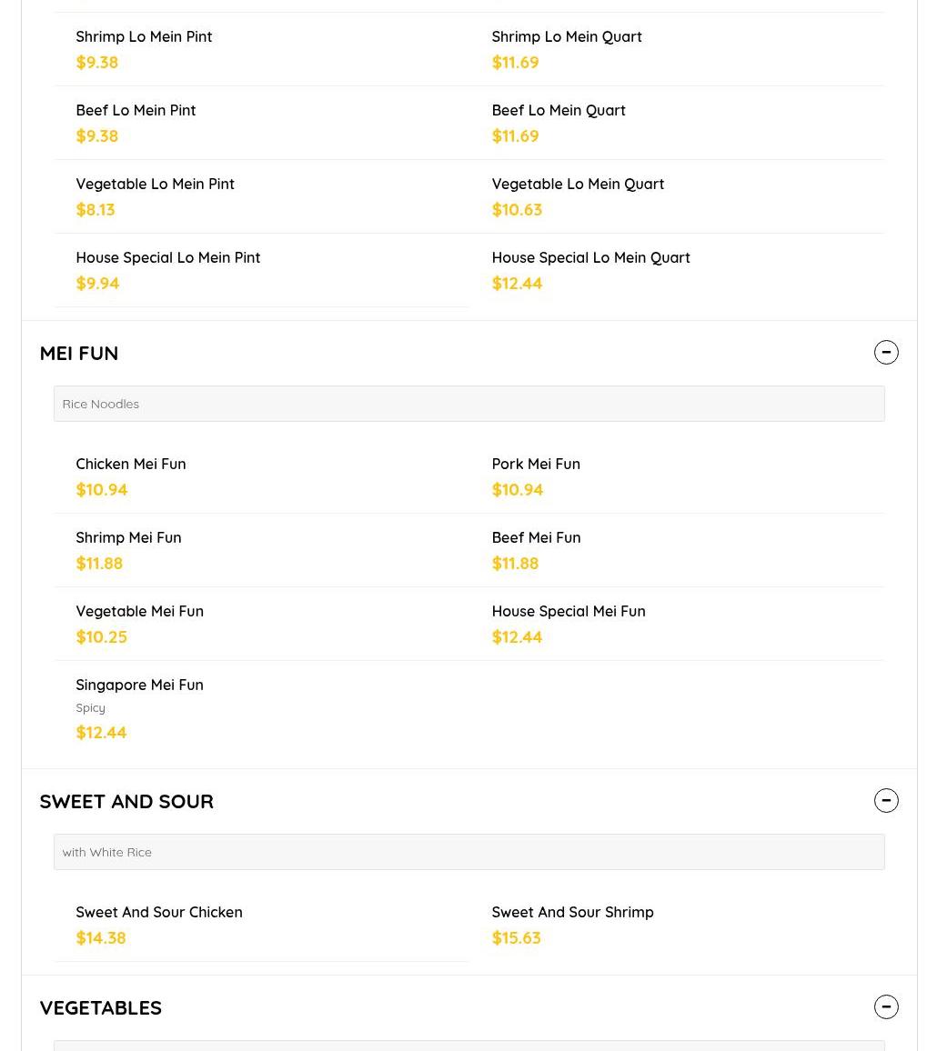Image resolution: width=937 pixels, height=1051 pixels.
Task: Click the MEI FUN heading
Action: pos(79,353)
